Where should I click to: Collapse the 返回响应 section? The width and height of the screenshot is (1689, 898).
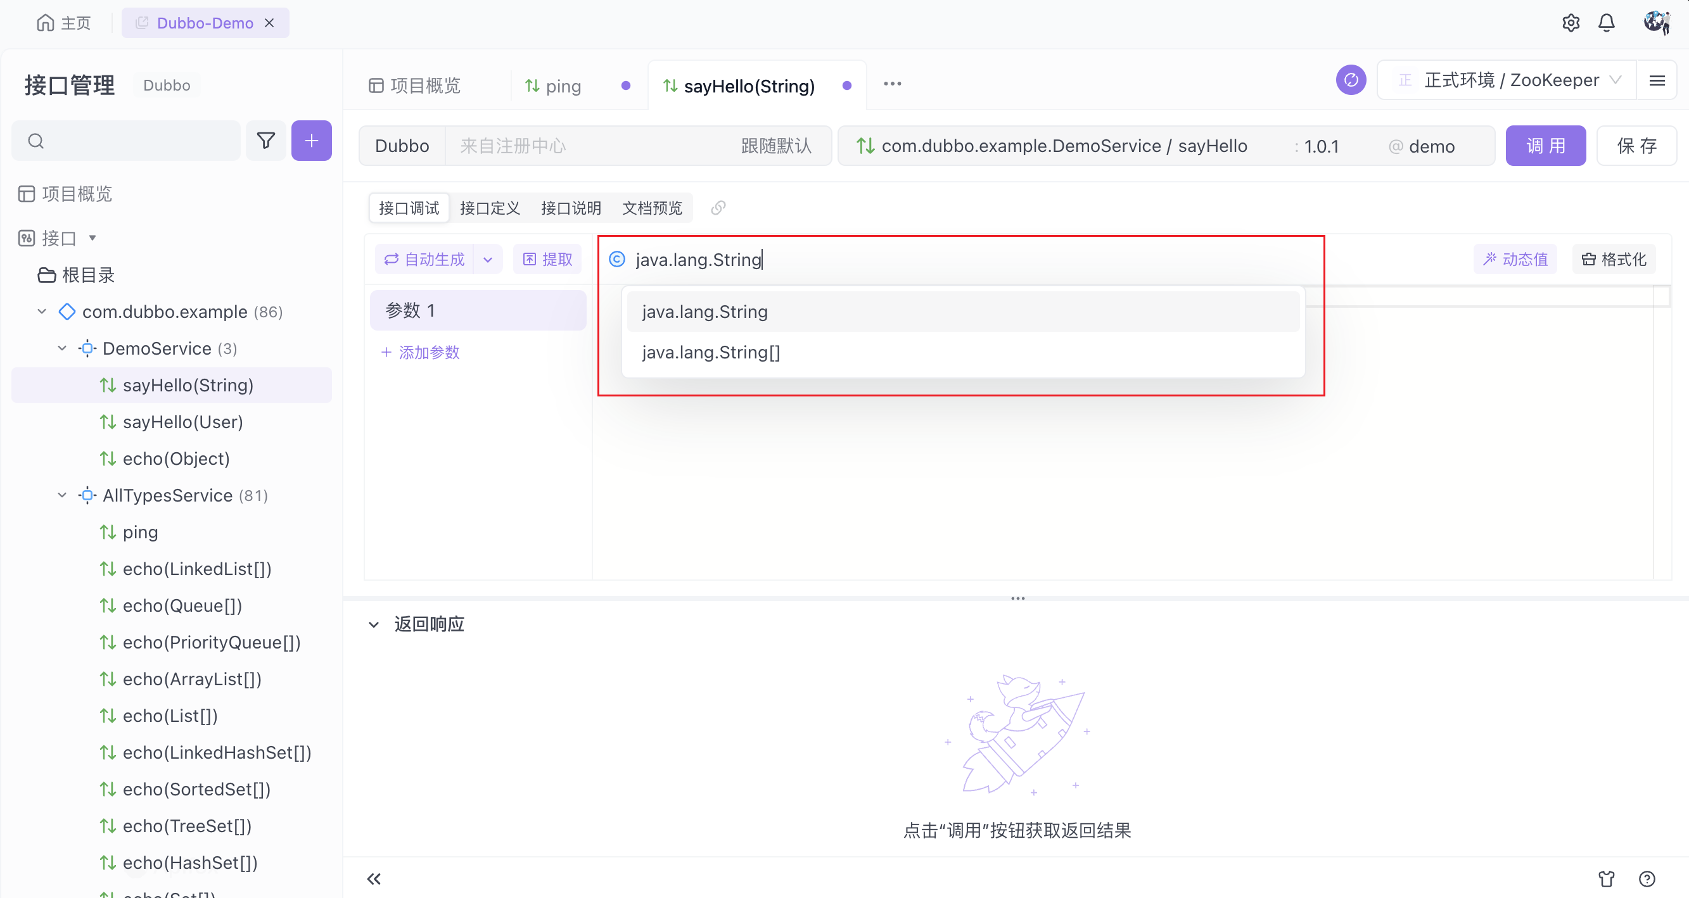[x=374, y=624]
